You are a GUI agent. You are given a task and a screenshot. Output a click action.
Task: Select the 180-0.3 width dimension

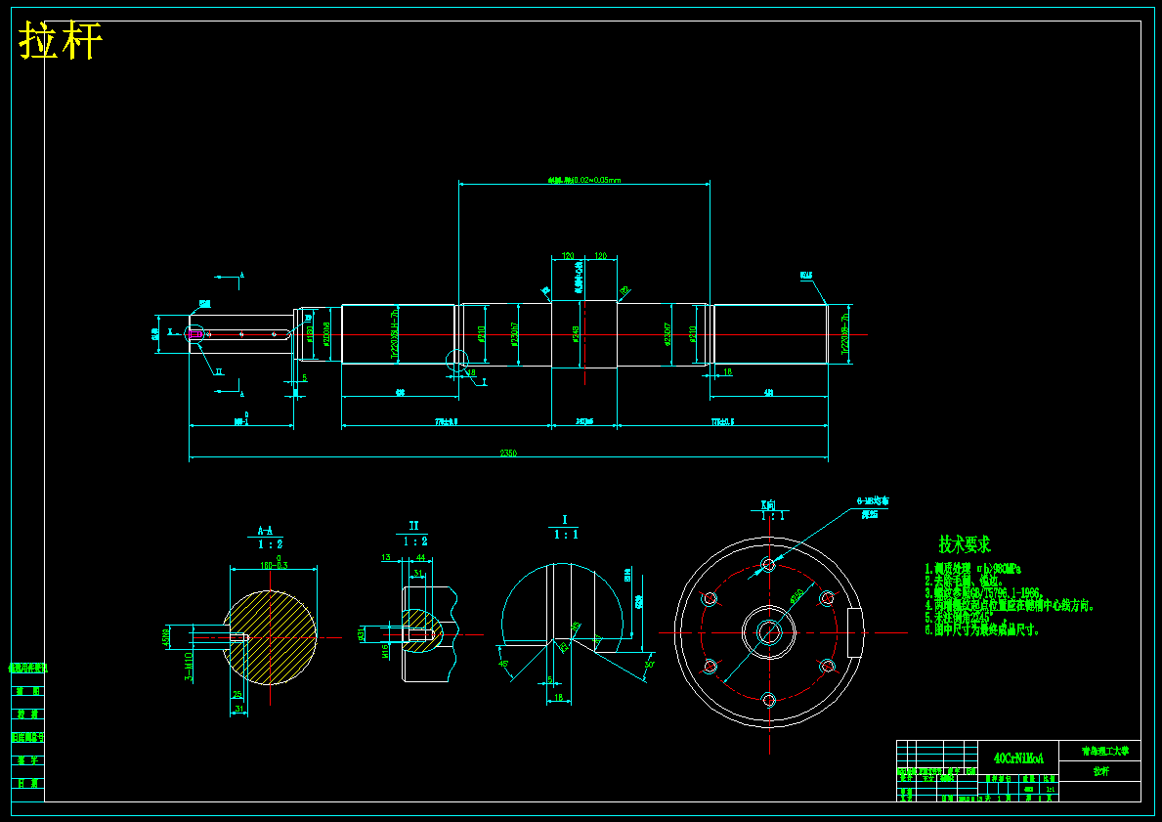click(x=274, y=565)
